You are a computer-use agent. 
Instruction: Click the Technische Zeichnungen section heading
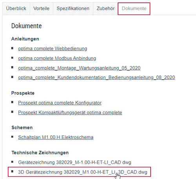[x=40, y=153]
